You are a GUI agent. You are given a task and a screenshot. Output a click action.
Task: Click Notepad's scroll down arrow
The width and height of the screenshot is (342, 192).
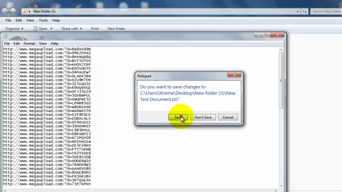281,186
